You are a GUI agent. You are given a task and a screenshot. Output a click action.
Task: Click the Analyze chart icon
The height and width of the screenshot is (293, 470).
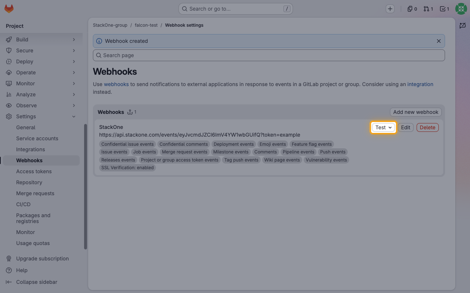[9, 94]
